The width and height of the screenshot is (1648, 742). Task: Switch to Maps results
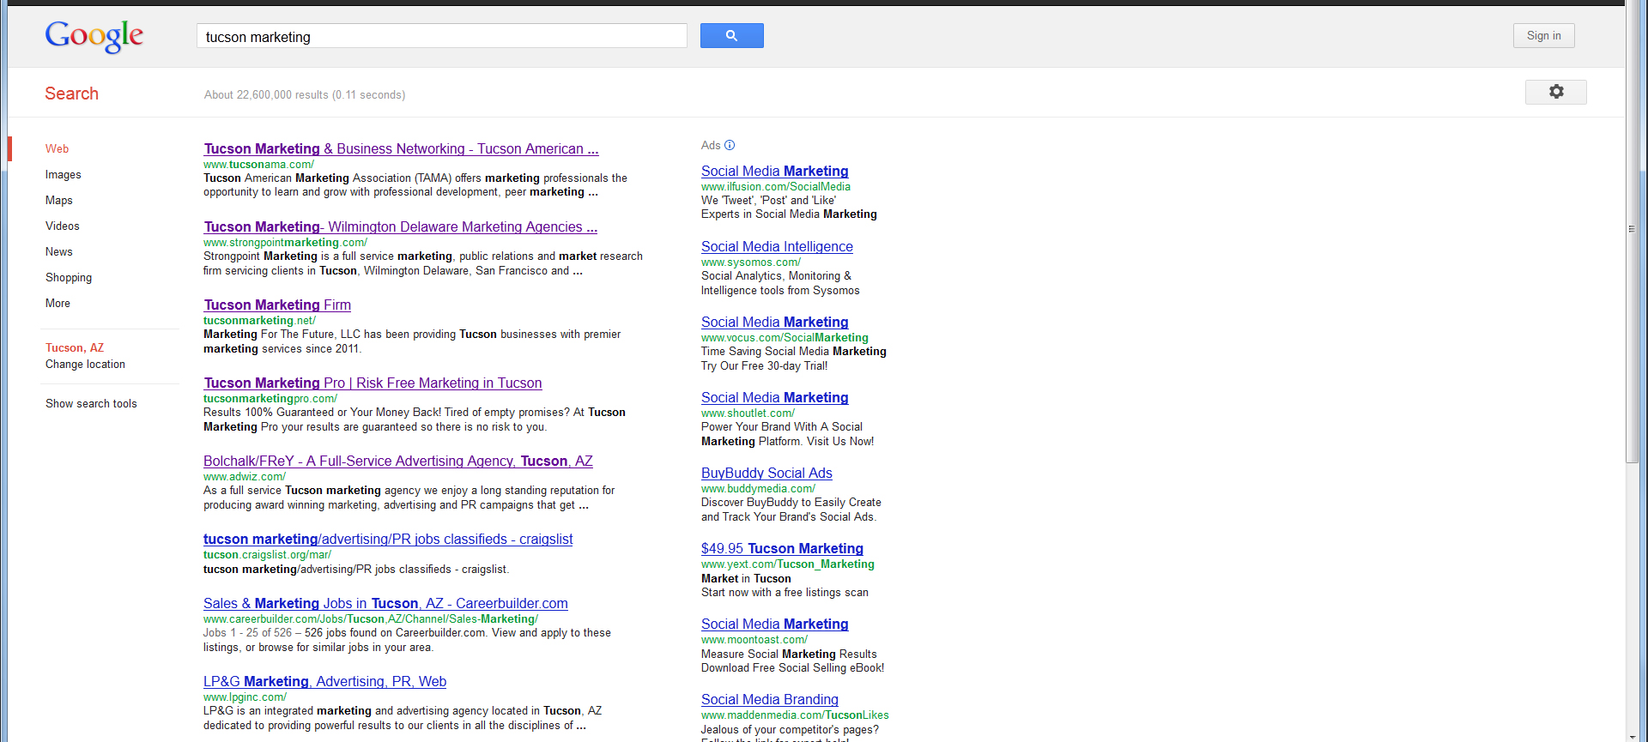click(59, 201)
